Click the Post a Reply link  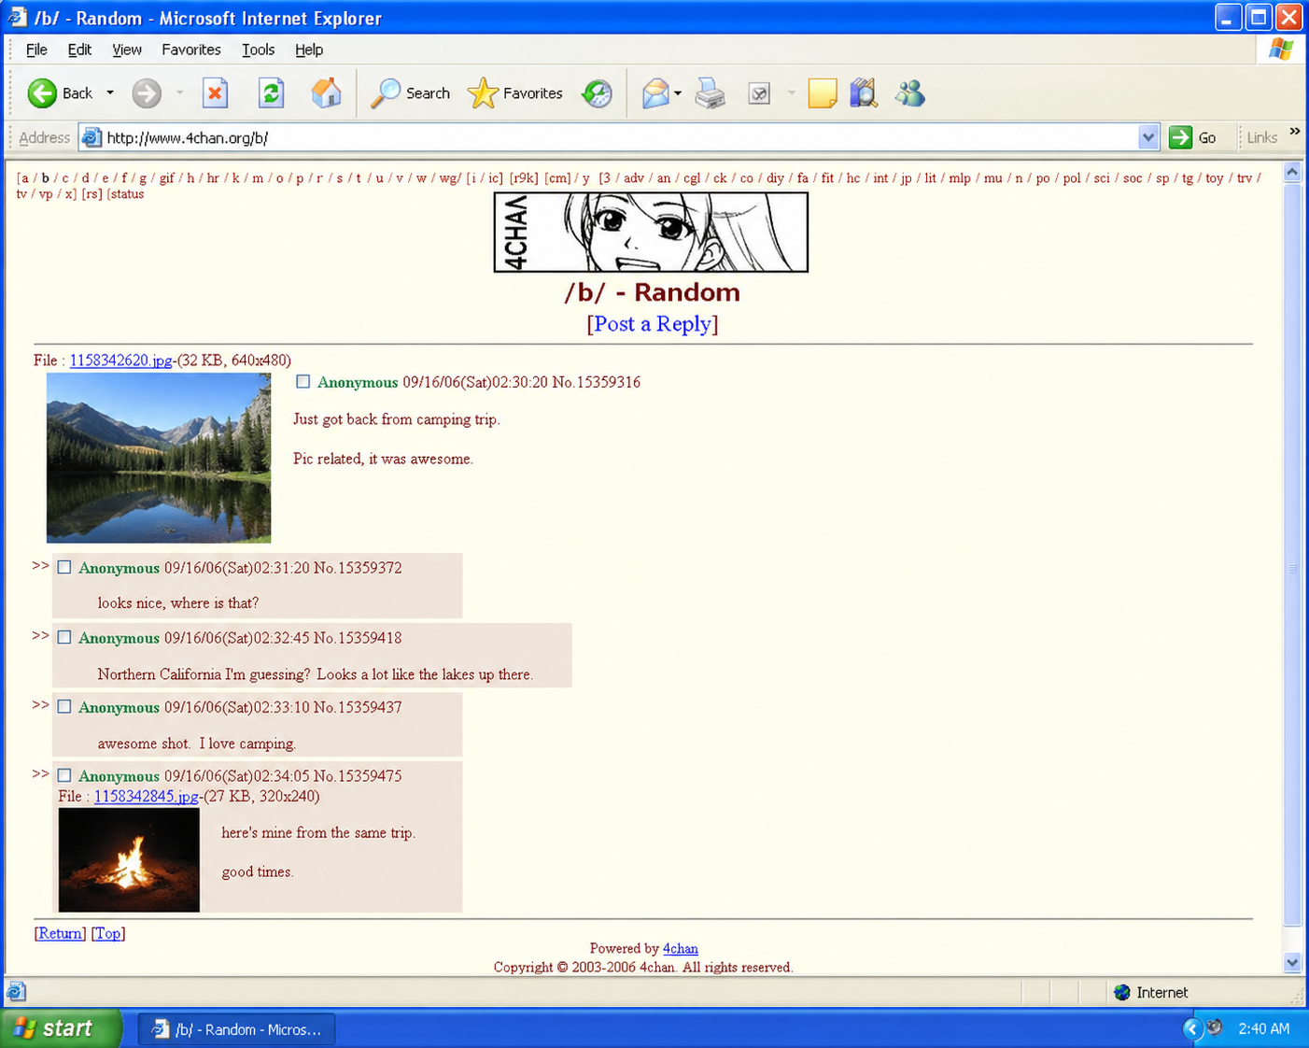(x=652, y=324)
